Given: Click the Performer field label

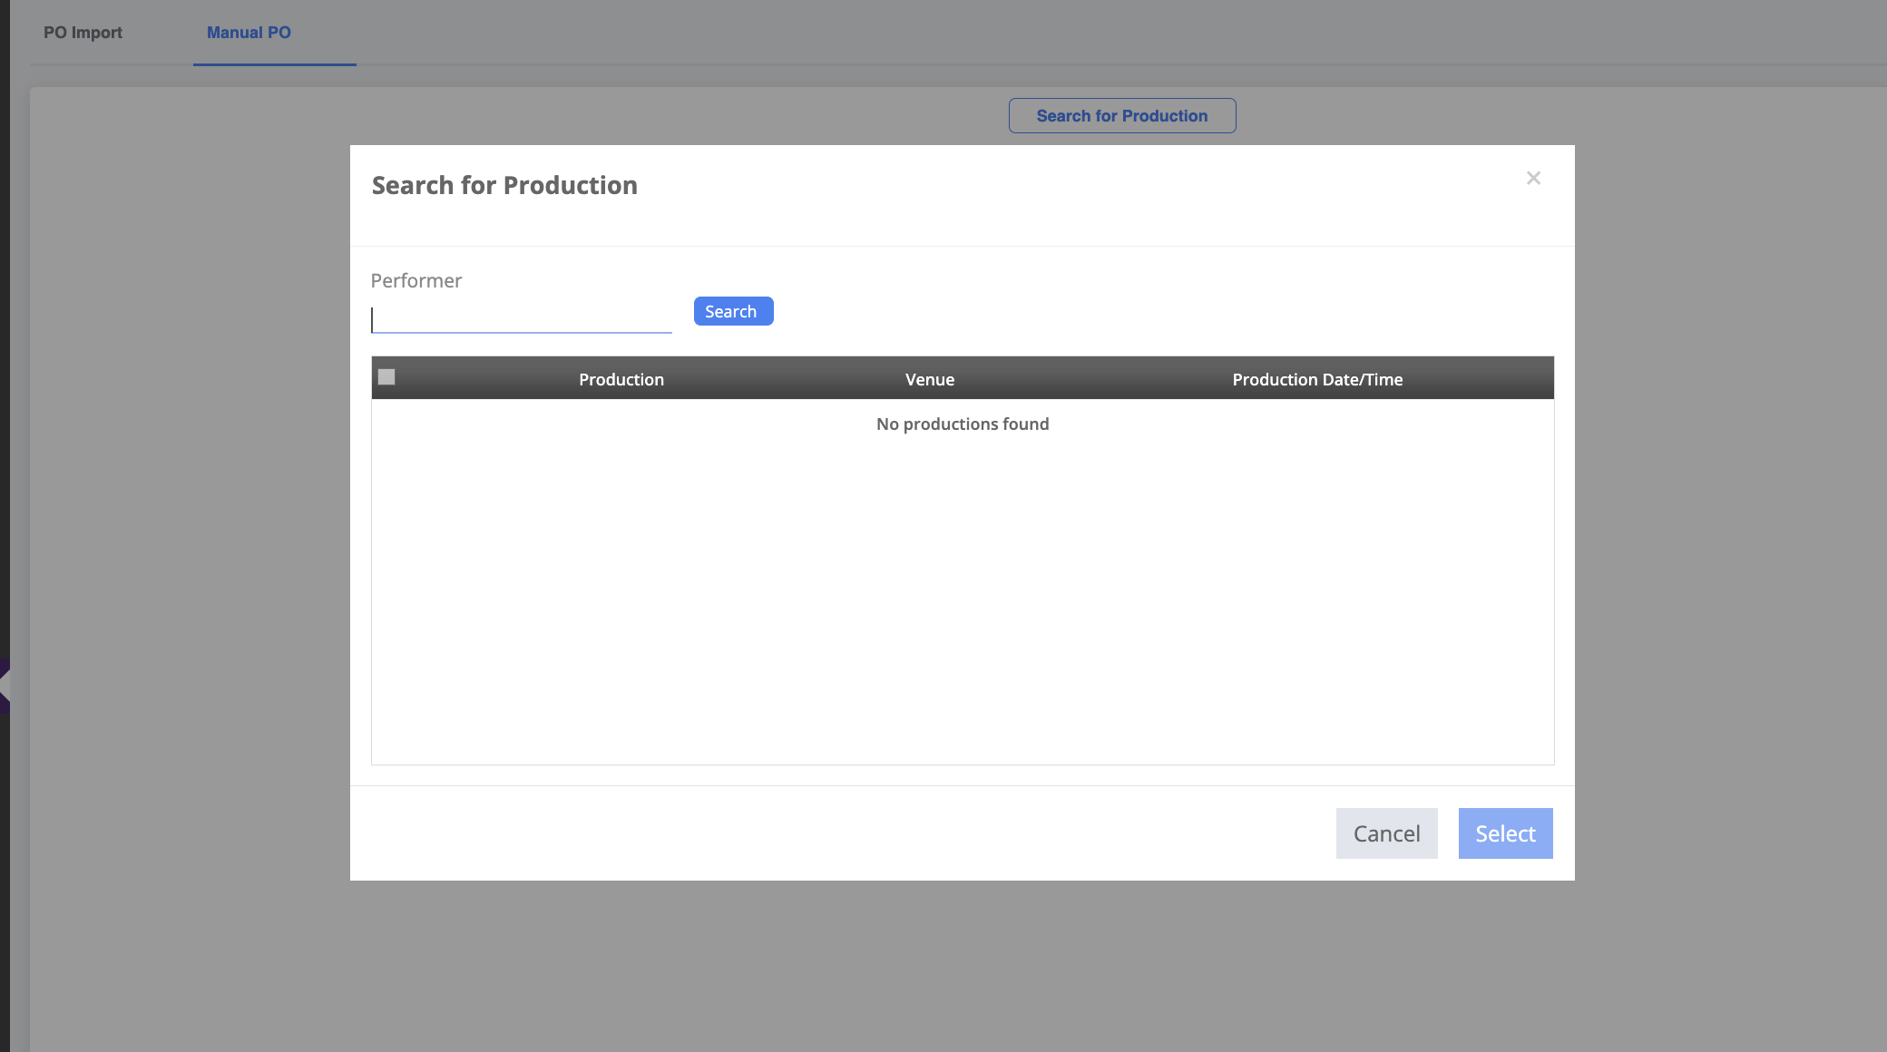Looking at the screenshot, I should tap(416, 281).
